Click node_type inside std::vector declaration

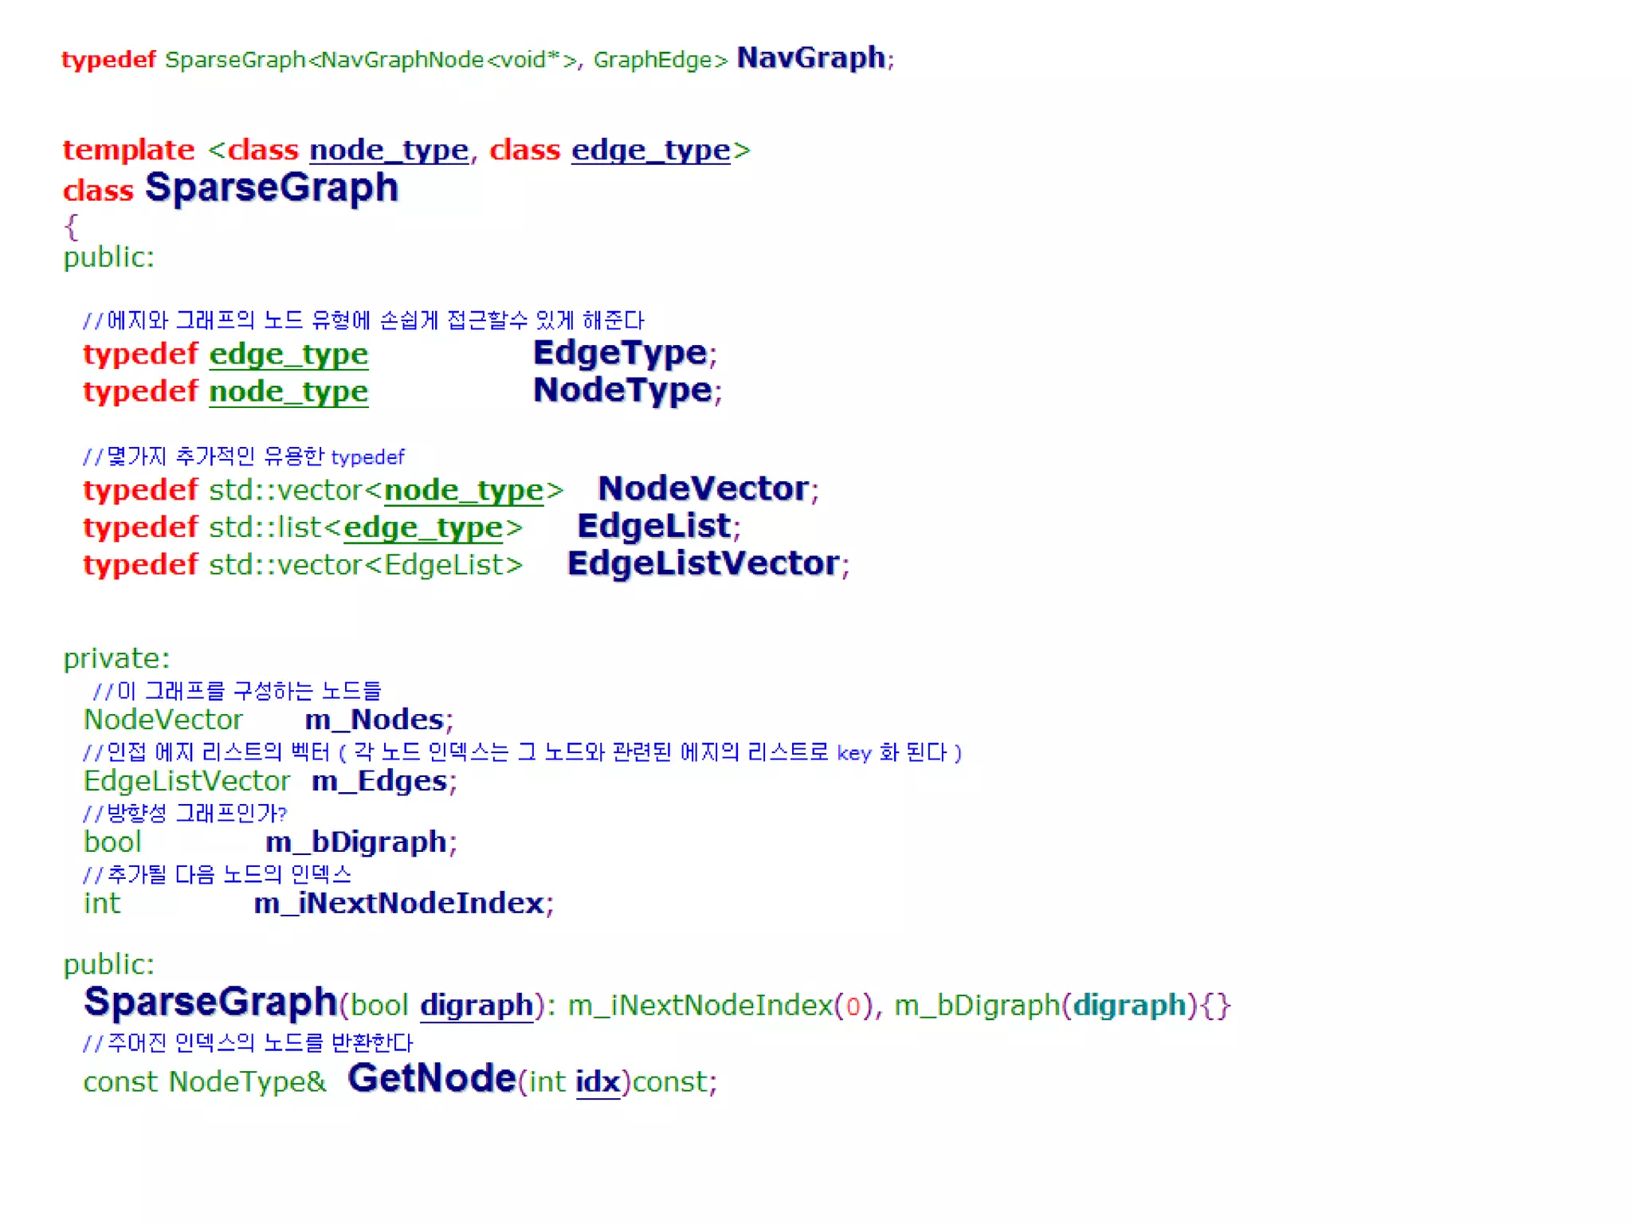[x=463, y=490]
